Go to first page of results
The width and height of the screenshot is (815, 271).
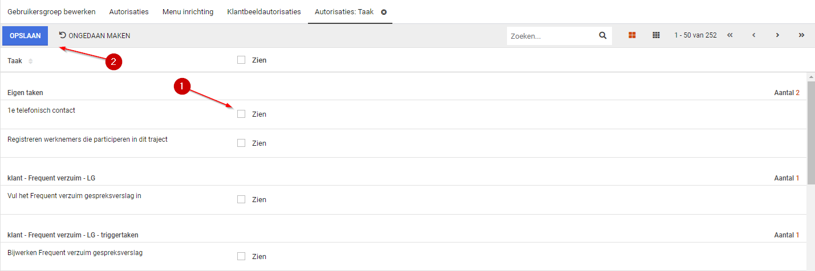(x=729, y=35)
